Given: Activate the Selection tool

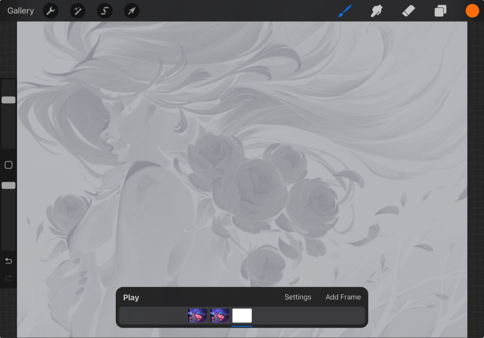Looking at the screenshot, I should [x=104, y=11].
